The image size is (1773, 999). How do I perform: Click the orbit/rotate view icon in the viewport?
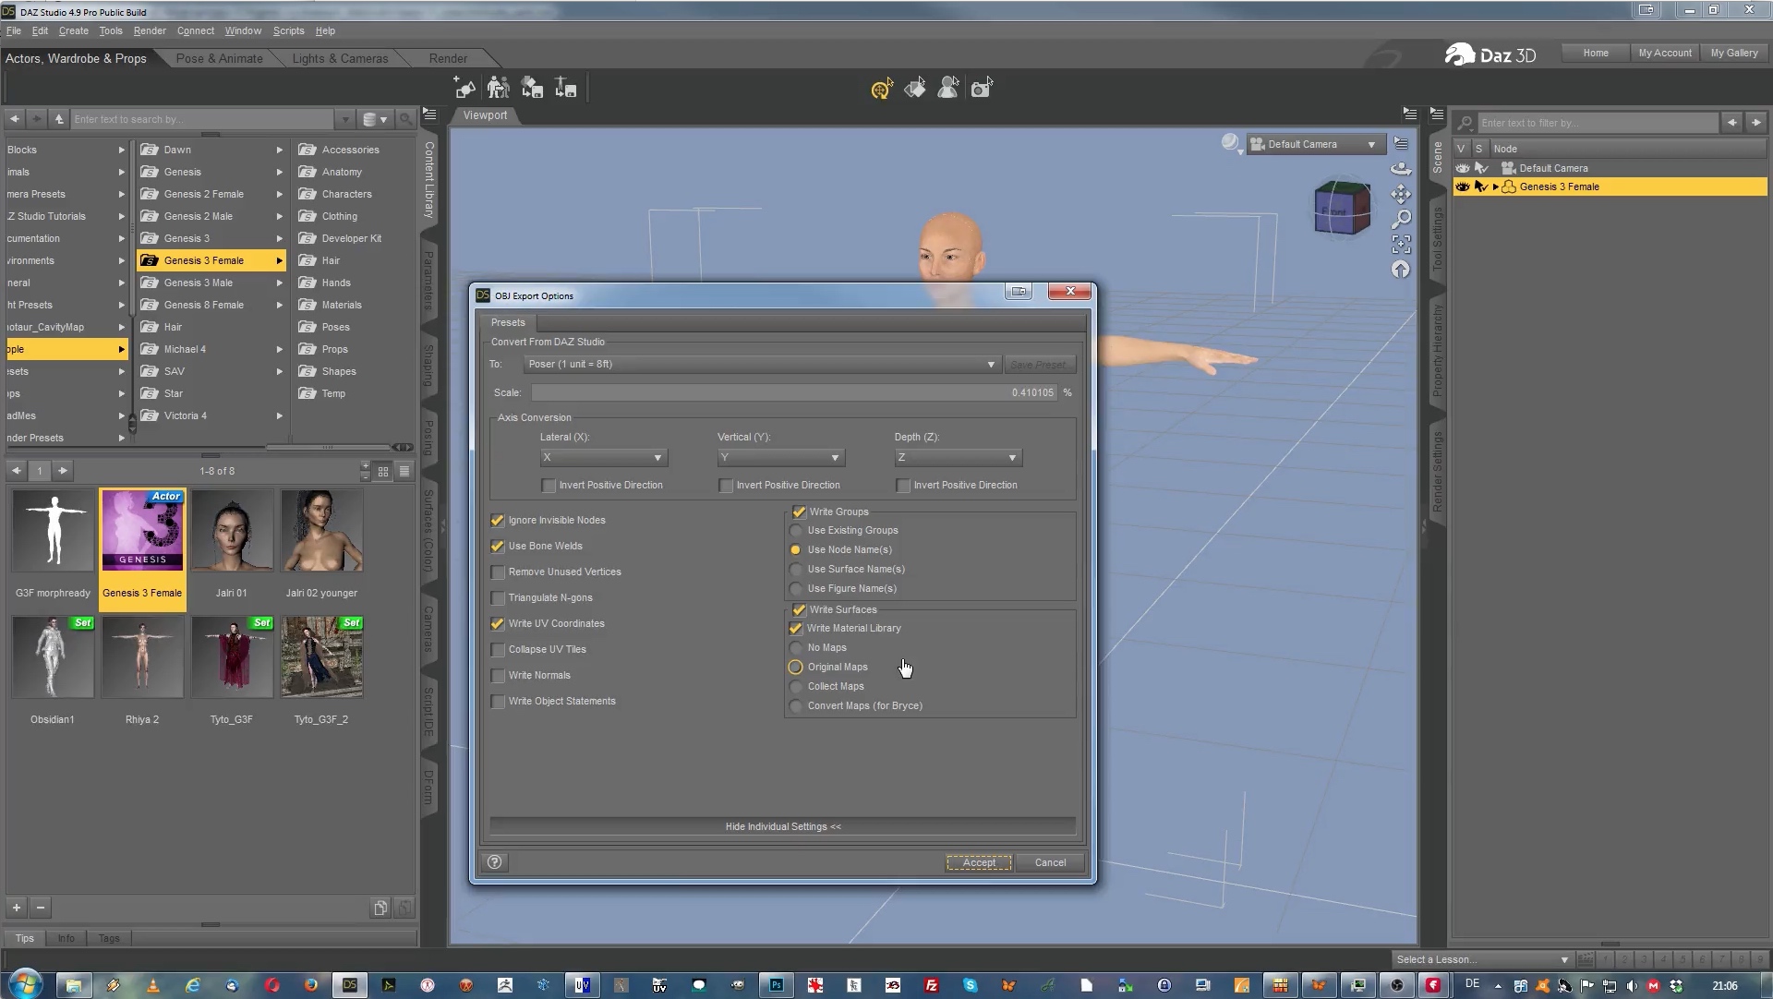click(1401, 169)
